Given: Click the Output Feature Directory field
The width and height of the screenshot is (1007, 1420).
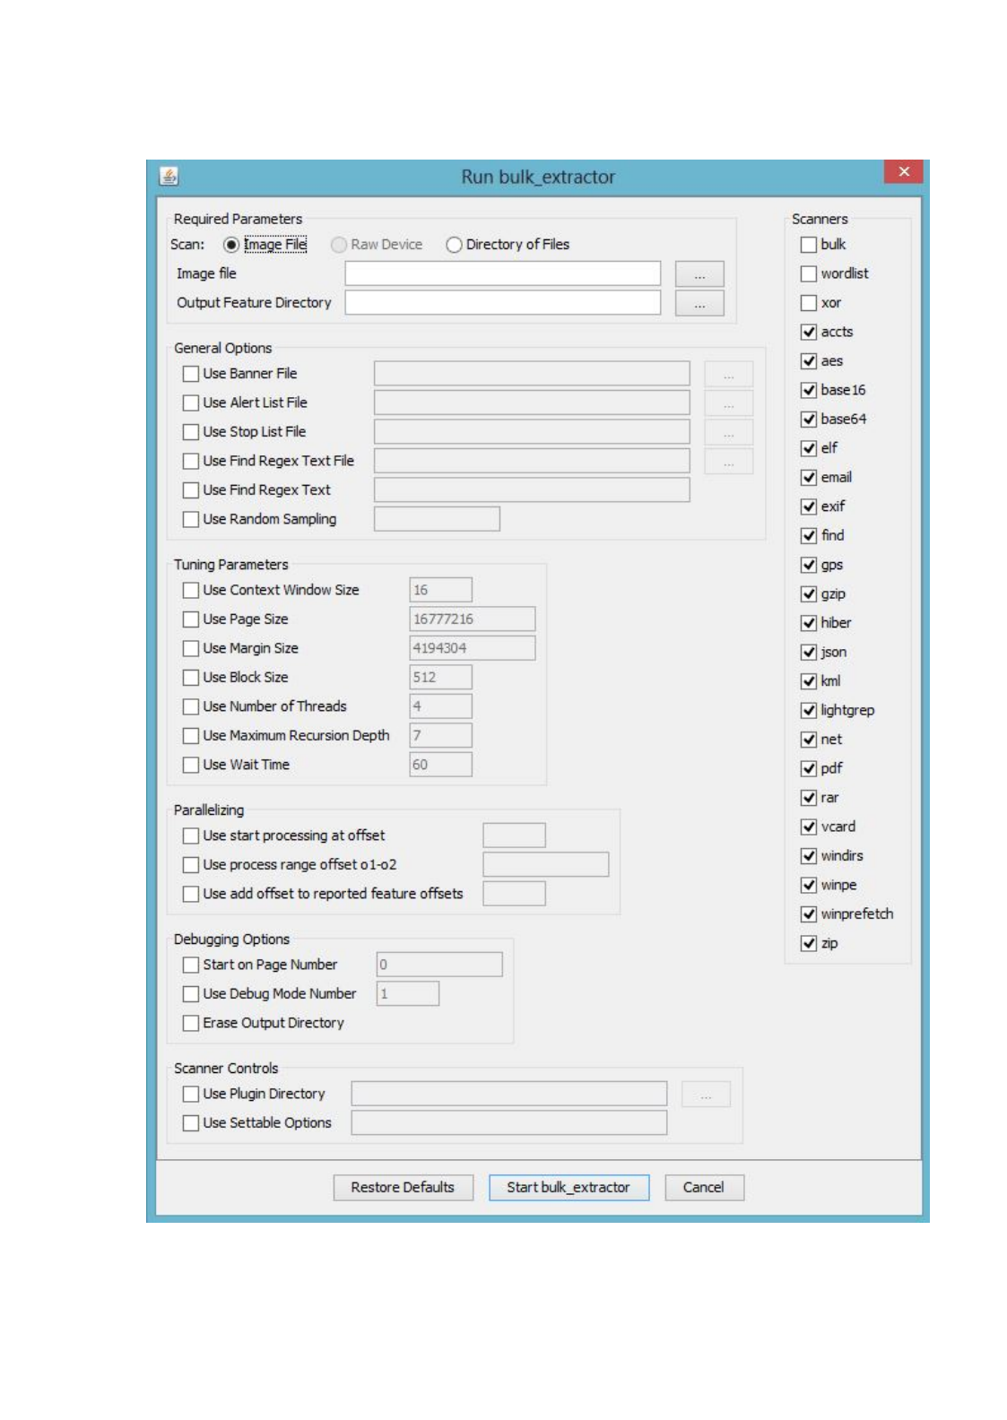Looking at the screenshot, I should pos(502,303).
